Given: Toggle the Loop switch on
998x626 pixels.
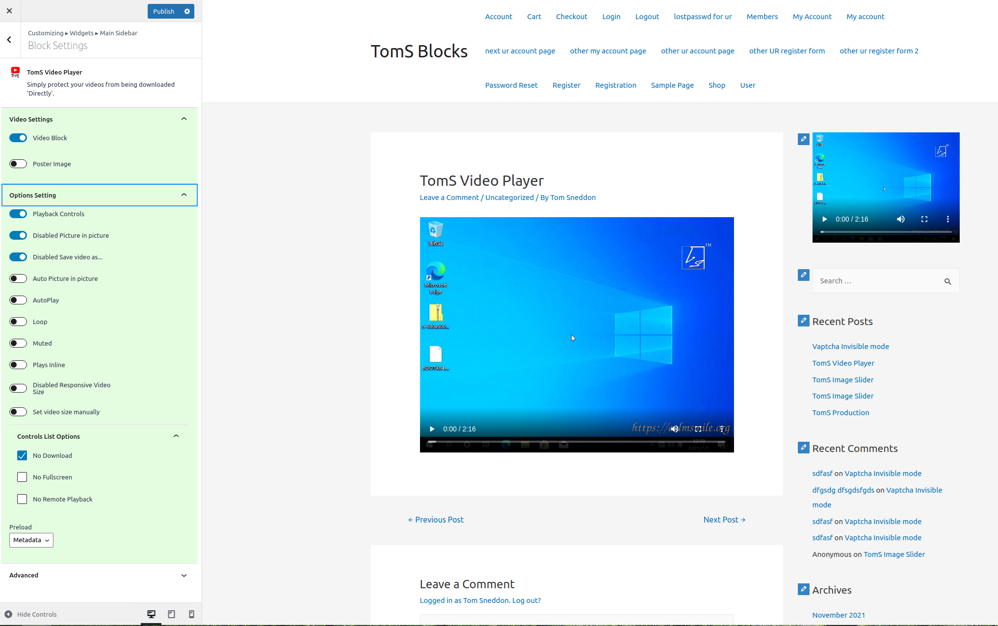Looking at the screenshot, I should (18, 322).
